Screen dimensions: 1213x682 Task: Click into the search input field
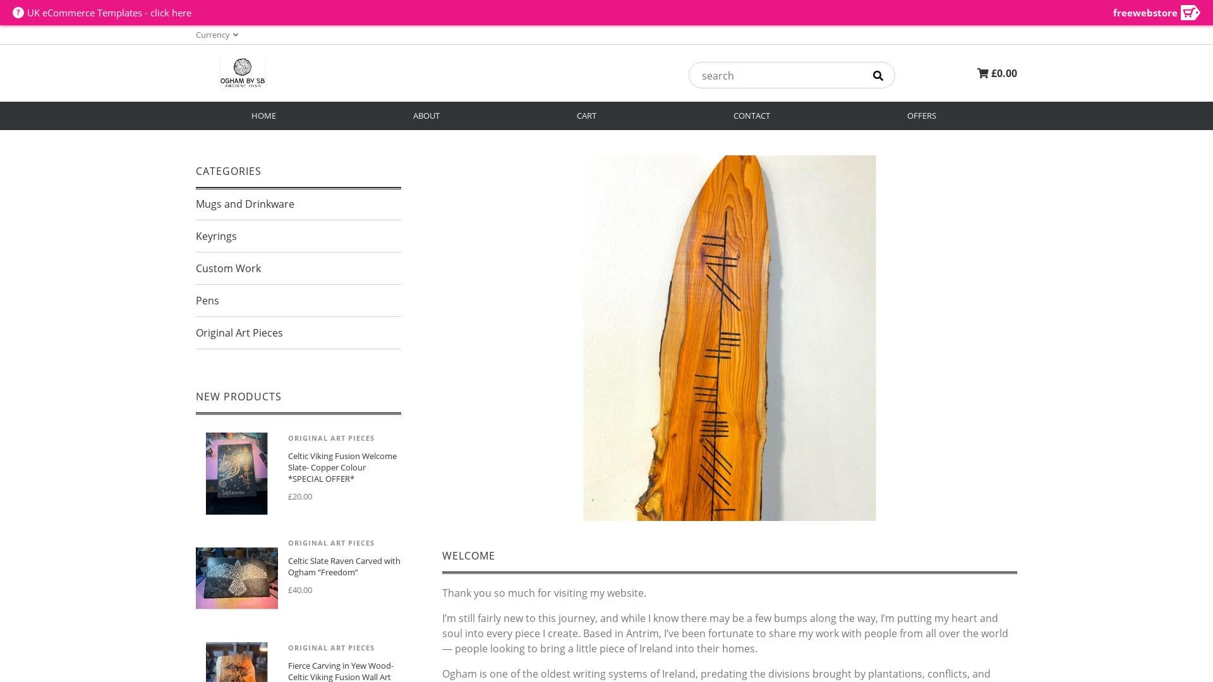780,76
